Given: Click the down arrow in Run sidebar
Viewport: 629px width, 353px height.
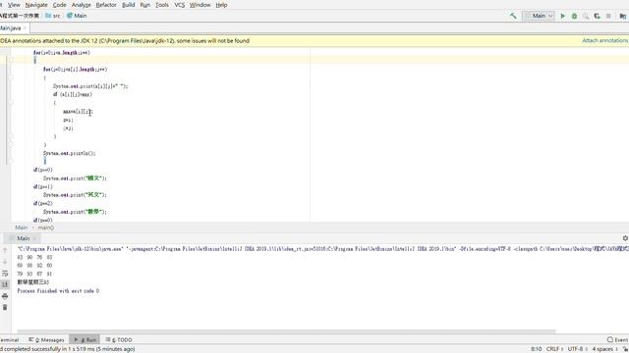Looking at the screenshot, I should [x=5, y=262].
